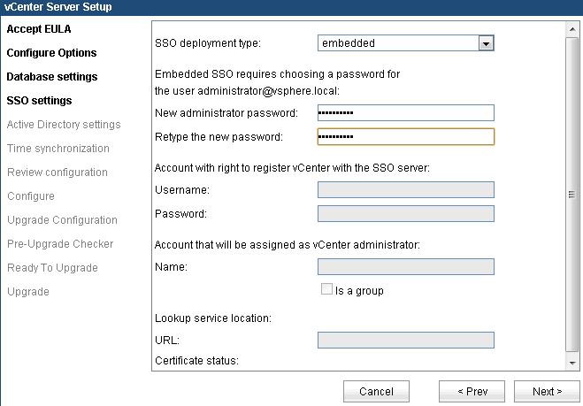Focus the Retype the new password field
This screenshot has width=583, height=406.
pyautogui.click(x=406, y=137)
